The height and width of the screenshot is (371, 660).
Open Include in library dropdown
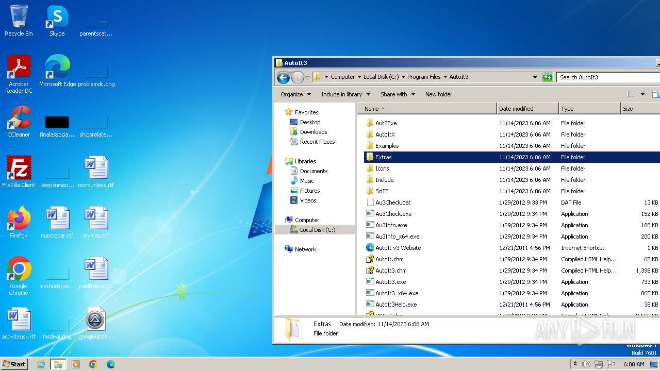(x=345, y=94)
